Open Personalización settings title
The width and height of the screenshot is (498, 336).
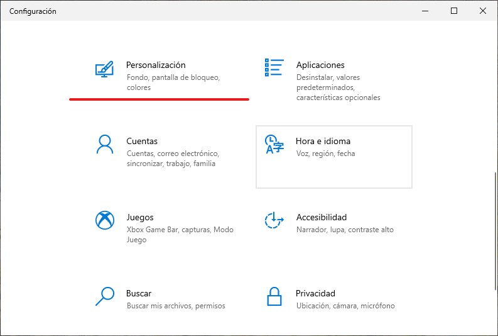point(156,65)
